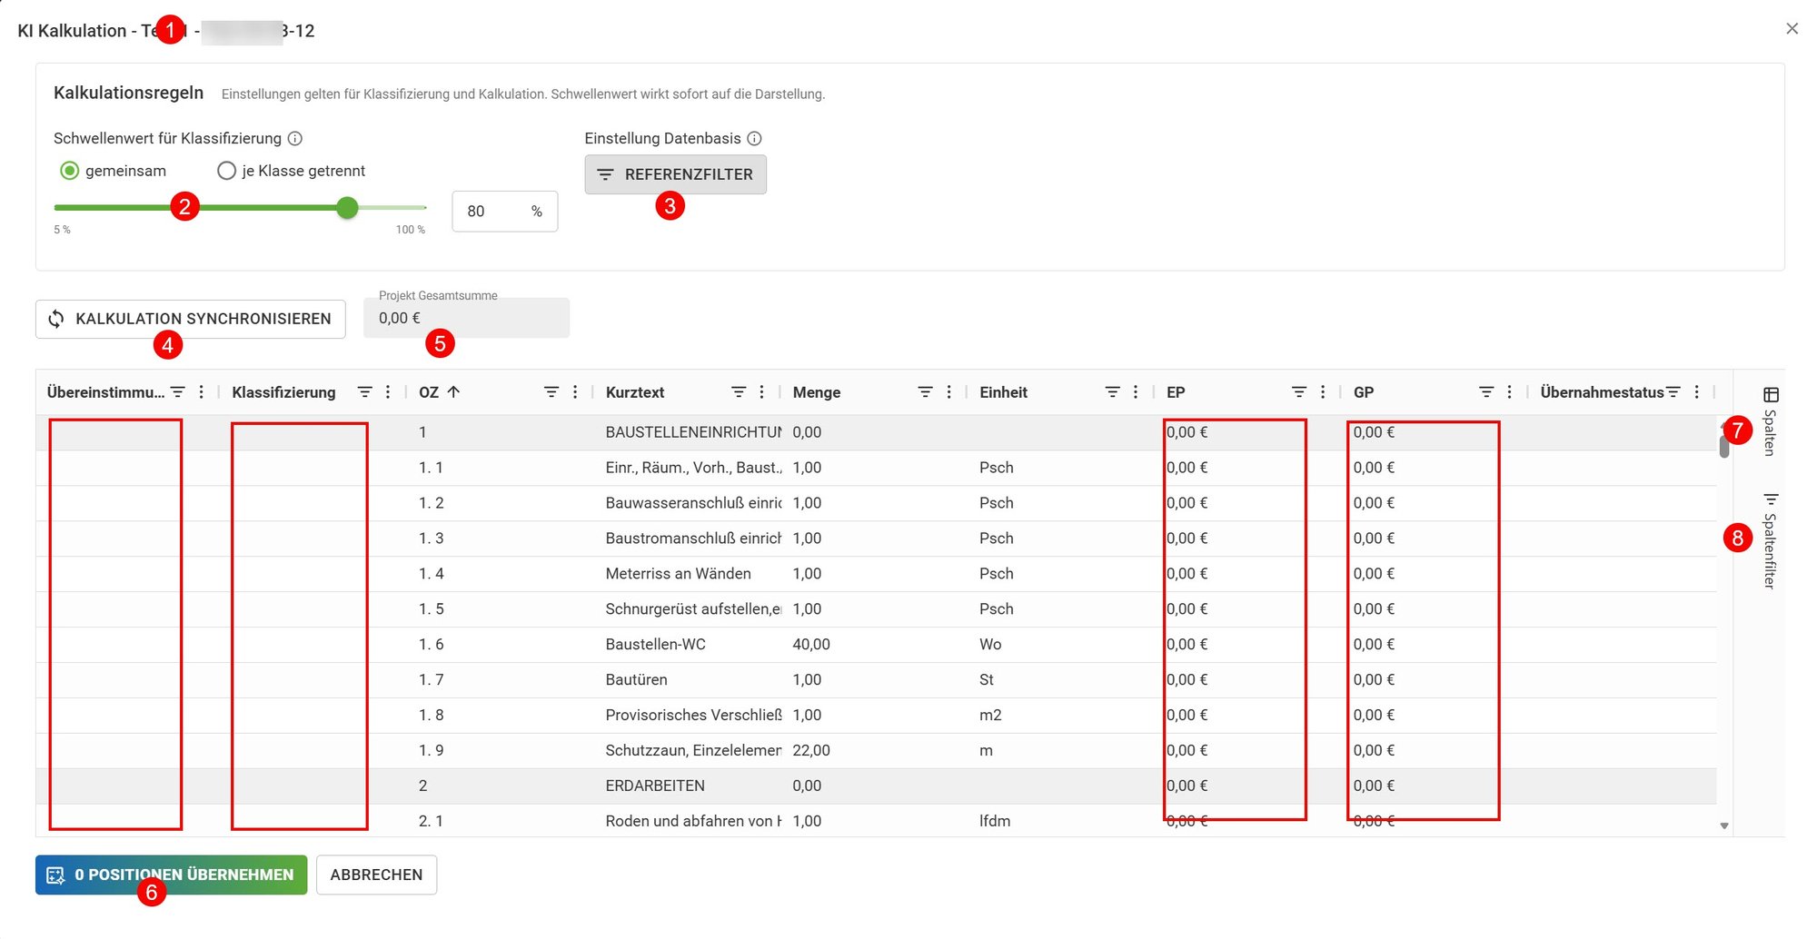1817x939 pixels.
Task: Click KALKULATION SYNCHRONISIEREN button
Action: click(x=191, y=319)
